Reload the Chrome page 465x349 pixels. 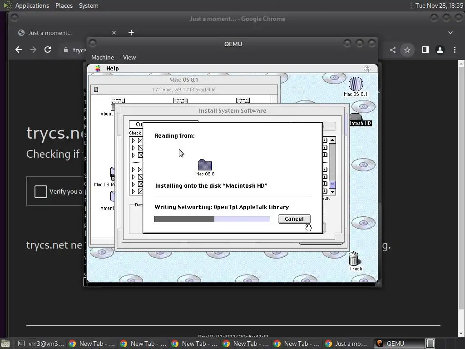coord(47,50)
